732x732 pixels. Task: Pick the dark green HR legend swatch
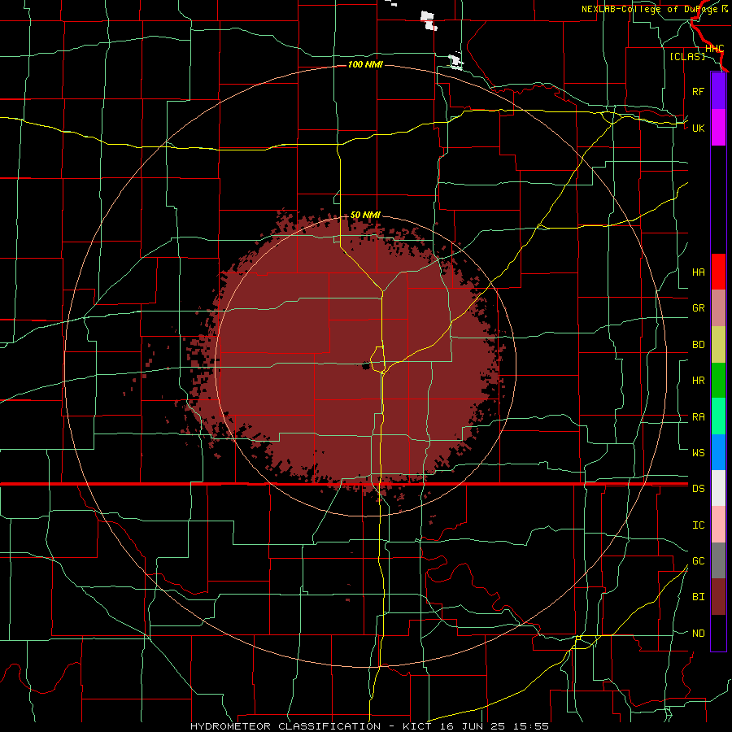(718, 381)
